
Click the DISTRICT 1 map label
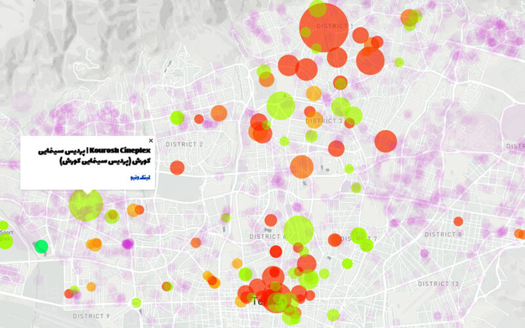click(x=335, y=26)
